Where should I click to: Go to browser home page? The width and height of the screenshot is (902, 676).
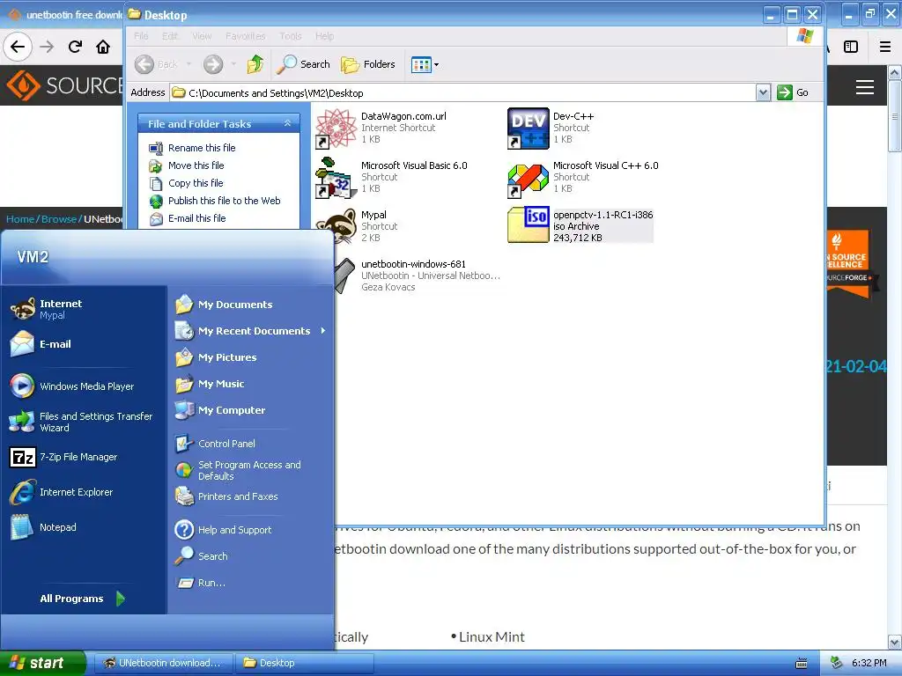click(x=103, y=47)
